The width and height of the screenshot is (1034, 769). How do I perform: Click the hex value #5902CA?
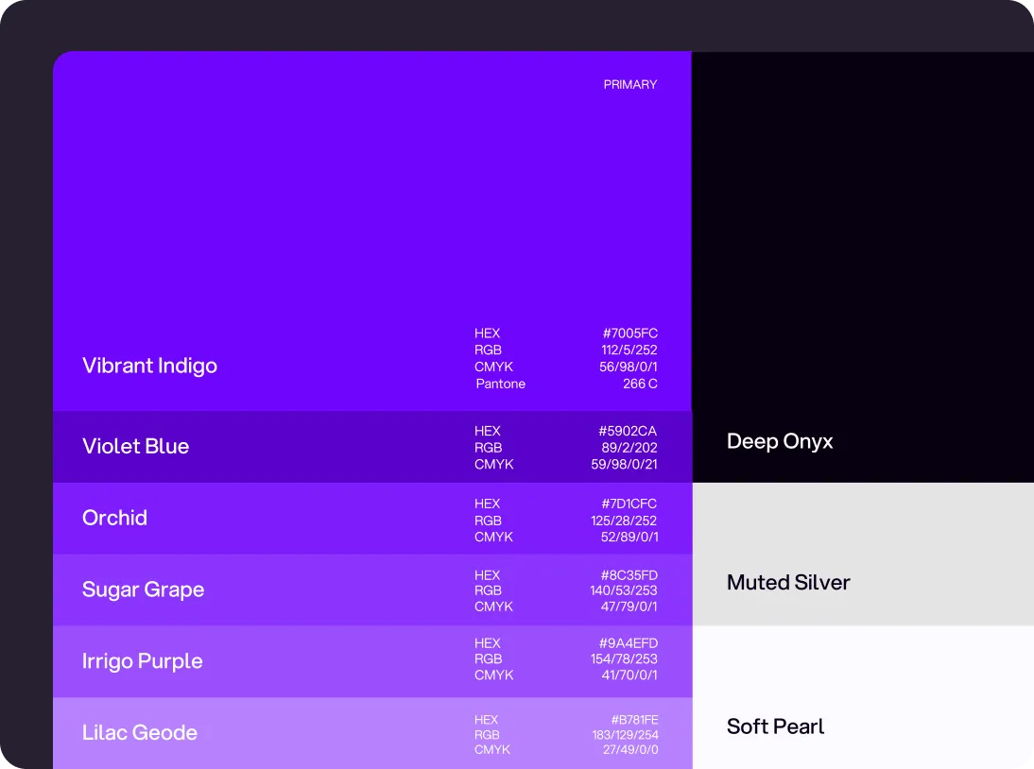coord(629,431)
